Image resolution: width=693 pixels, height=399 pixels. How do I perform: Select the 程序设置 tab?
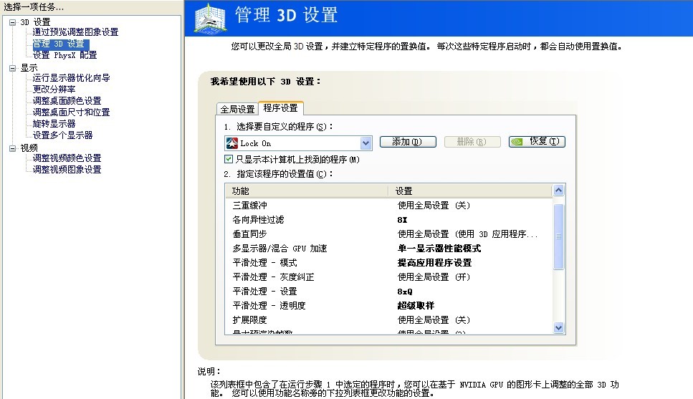[281, 108]
